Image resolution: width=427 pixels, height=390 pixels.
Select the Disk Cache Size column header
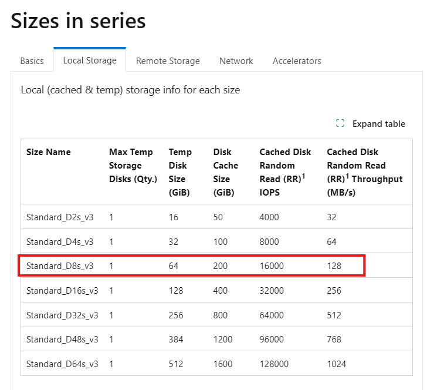[225, 172]
